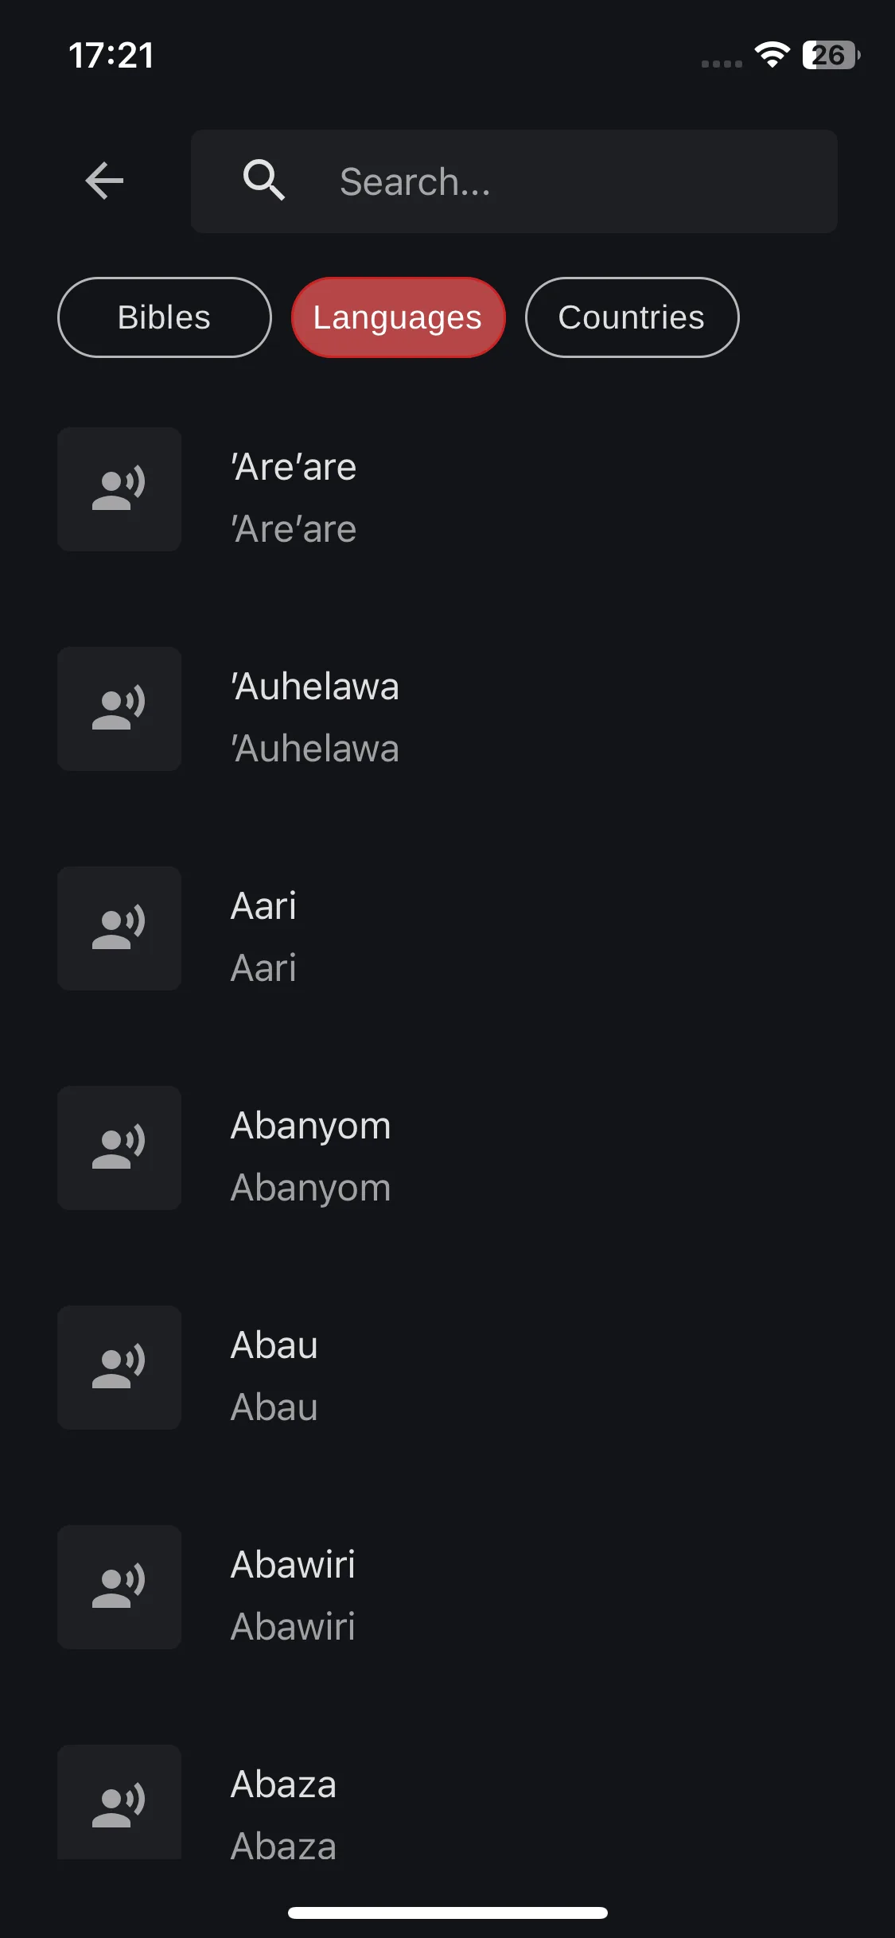Tap the speaking-person icon beside Abanyom
The height and width of the screenshot is (1938, 895).
click(x=119, y=1148)
